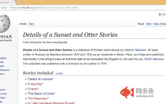Click the edit link beside Stories included
The image size is (166, 104).
59,73
